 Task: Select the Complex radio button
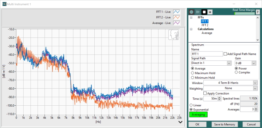(236, 73)
